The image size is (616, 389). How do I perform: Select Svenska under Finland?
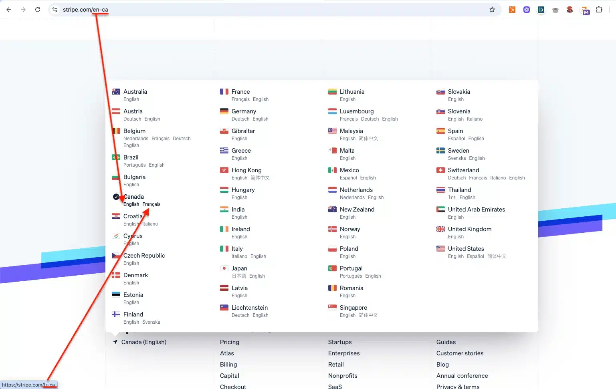151,322
